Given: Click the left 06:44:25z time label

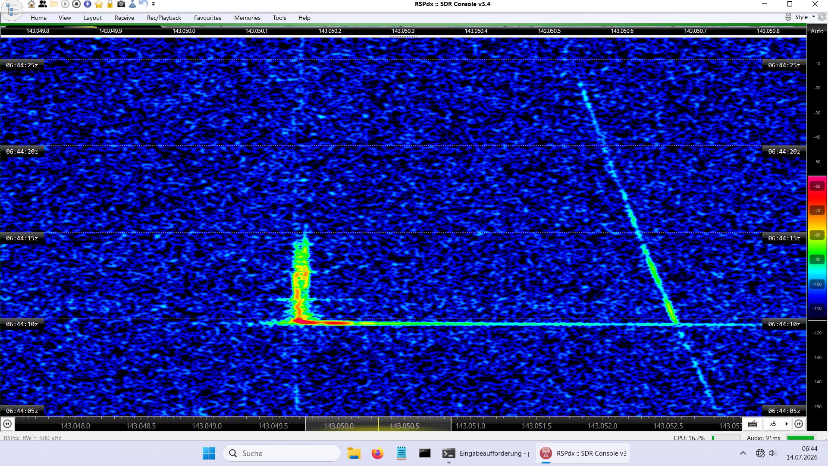Looking at the screenshot, I should click(22, 65).
